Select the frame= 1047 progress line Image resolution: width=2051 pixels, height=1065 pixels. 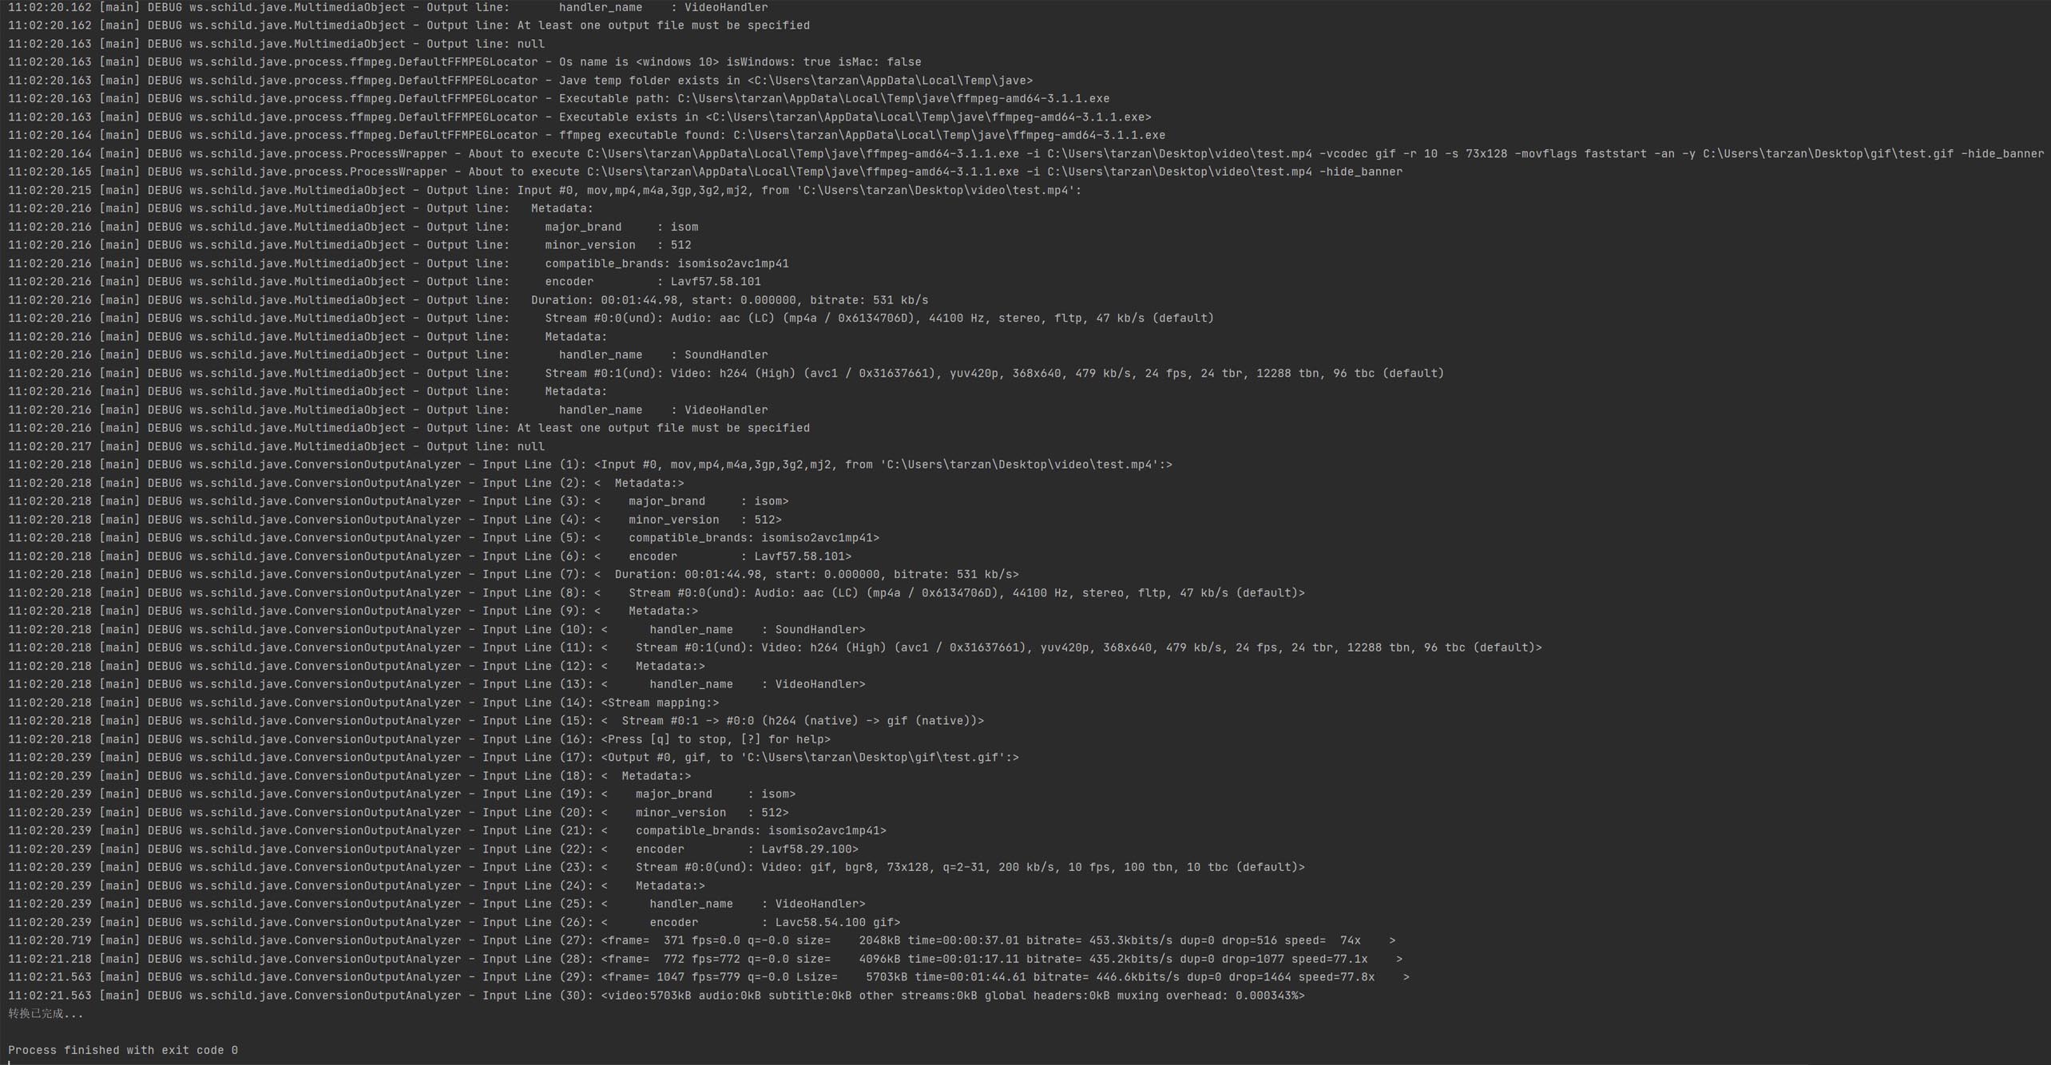coord(998,977)
